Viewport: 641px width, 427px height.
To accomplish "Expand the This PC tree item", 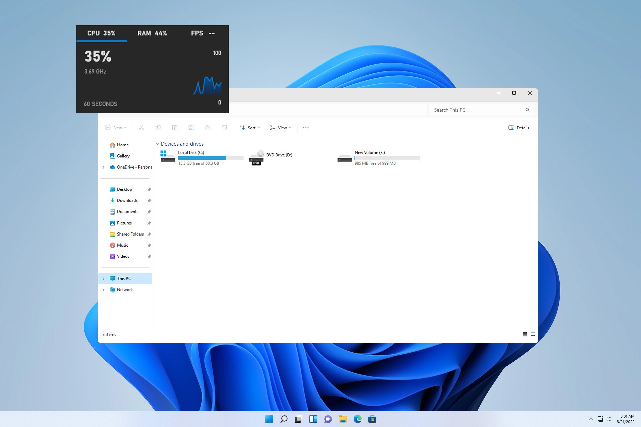I will 103,278.
